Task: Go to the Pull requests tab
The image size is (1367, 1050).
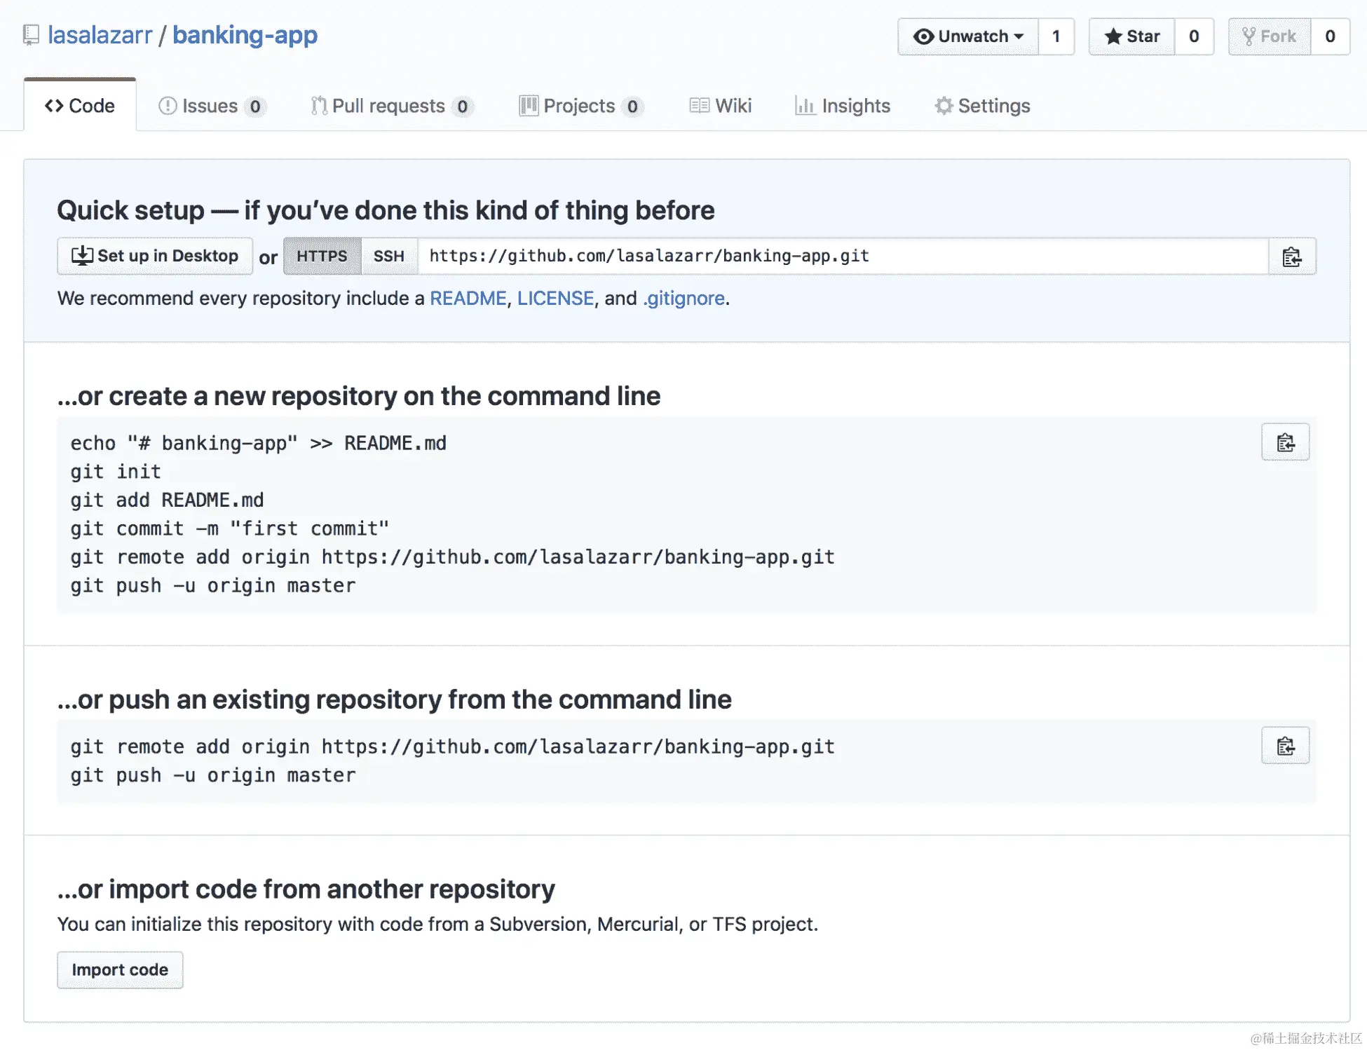Action: tap(390, 106)
